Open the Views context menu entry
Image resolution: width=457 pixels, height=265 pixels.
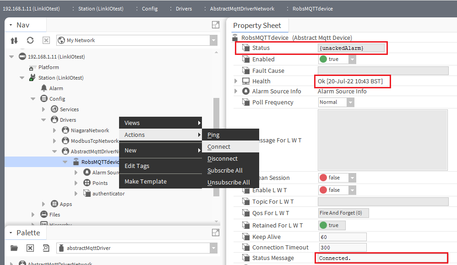[x=133, y=123]
